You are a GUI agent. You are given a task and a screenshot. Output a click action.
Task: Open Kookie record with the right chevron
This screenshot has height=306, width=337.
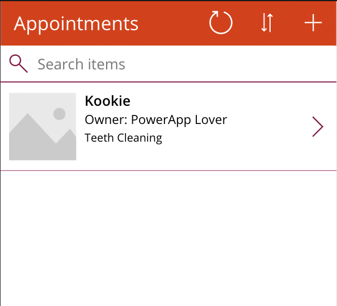(x=318, y=127)
